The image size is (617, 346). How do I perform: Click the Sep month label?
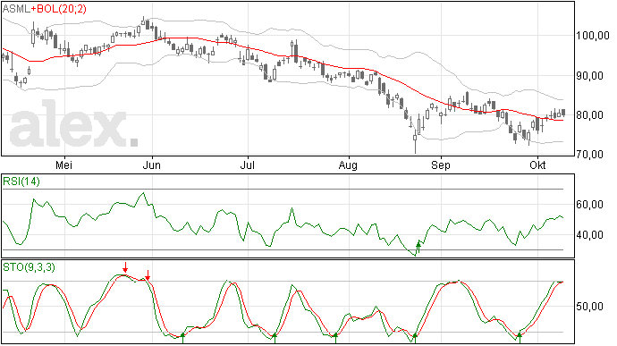tap(441, 165)
